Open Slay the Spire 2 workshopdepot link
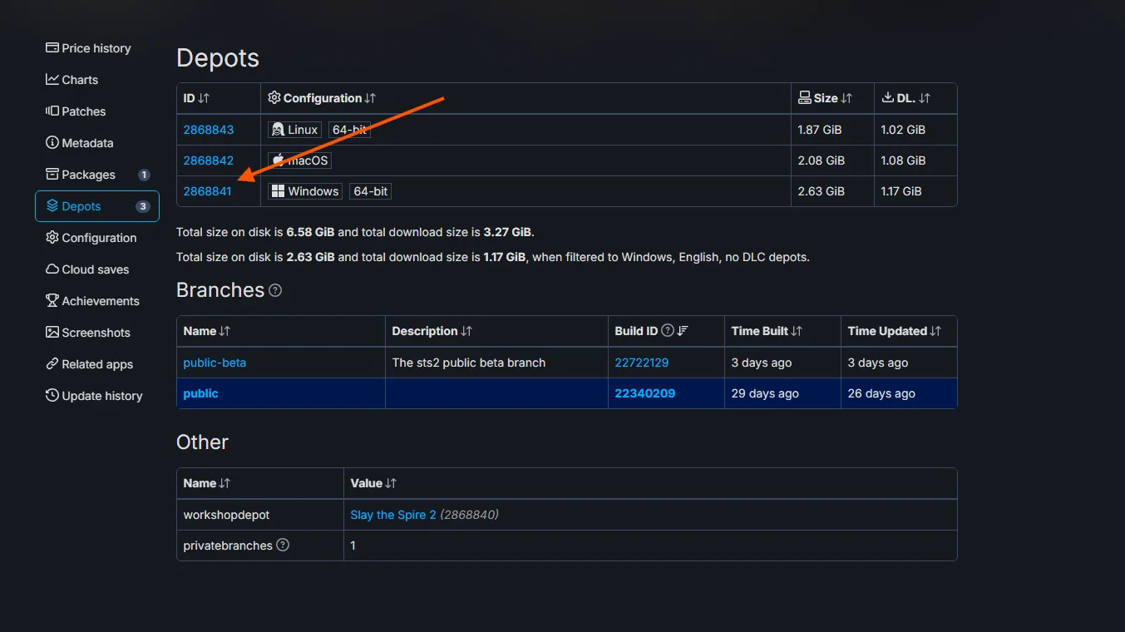The height and width of the screenshot is (632, 1125). 393,515
